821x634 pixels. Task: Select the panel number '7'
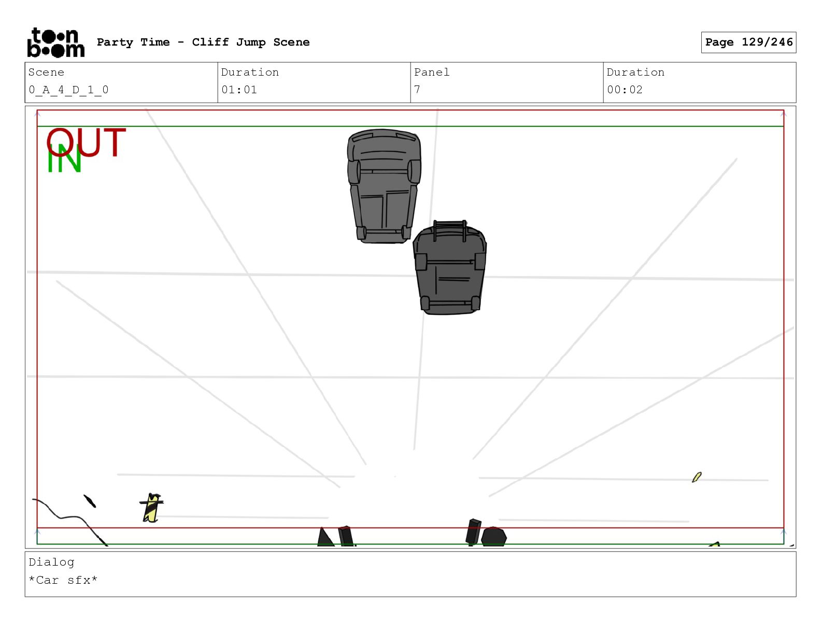tap(417, 90)
